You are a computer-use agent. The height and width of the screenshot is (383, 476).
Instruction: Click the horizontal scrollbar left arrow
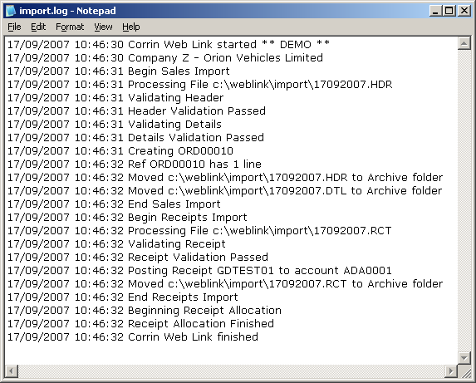pyautogui.click(x=12, y=371)
